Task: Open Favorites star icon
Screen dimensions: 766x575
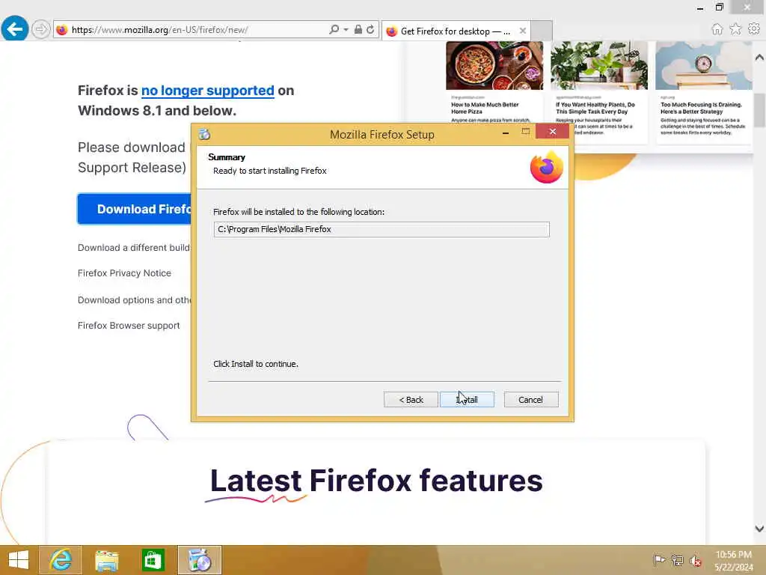Action: point(735,29)
